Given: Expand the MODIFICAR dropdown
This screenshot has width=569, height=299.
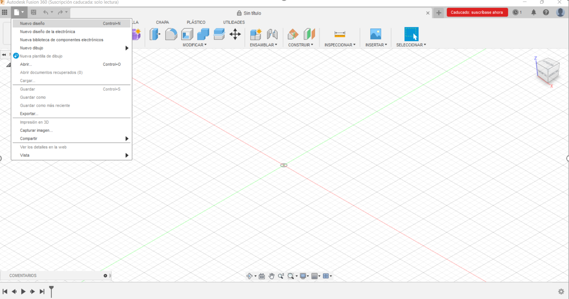Looking at the screenshot, I should click(x=195, y=45).
